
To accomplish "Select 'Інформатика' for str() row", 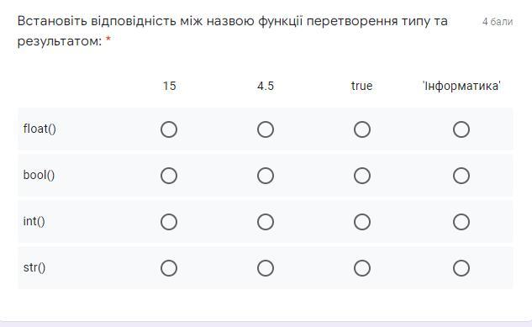I will pyautogui.click(x=461, y=268).
